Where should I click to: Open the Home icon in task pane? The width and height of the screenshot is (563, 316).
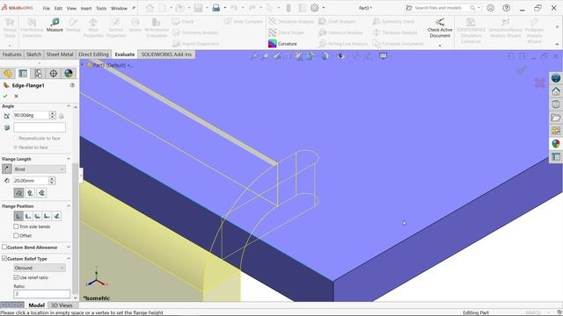click(x=556, y=91)
